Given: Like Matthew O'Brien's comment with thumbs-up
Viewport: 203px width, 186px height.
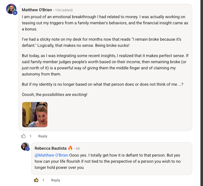Looking at the screenshot, I should [x=24, y=136].
